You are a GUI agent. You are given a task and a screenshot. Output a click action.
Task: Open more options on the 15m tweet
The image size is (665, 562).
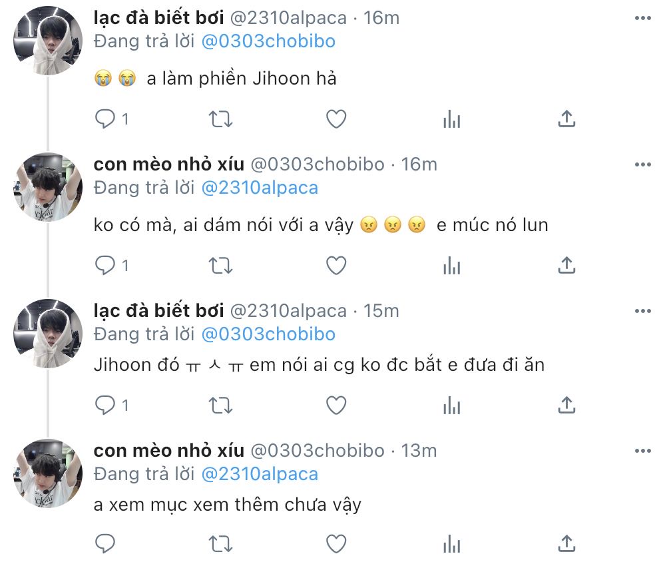[643, 311]
